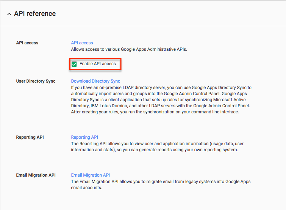Viewport: 286px width, 210px height.
Task: Open the blue Reporting API link
Action: (84, 137)
